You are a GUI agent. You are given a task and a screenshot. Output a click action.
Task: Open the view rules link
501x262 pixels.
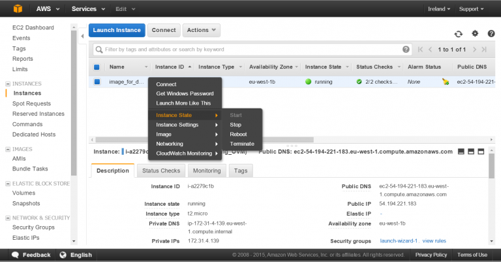tap(434, 241)
